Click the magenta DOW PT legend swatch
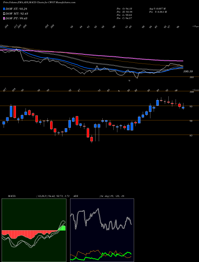Image resolution: width=199 pixels, height=262 pixels. pos(4,18)
